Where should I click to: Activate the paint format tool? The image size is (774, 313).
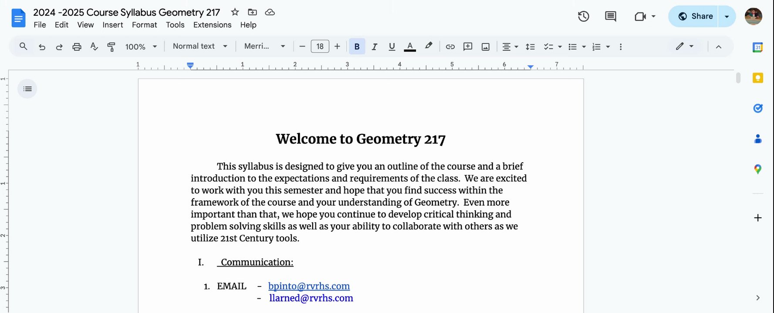(112, 47)
